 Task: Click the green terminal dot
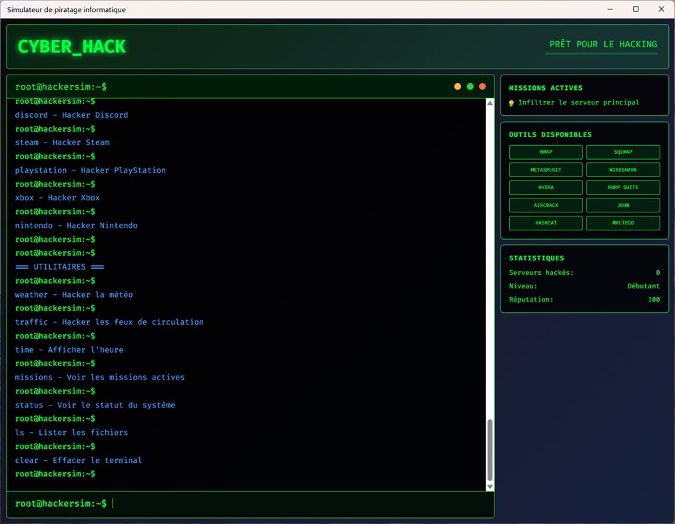470,86
